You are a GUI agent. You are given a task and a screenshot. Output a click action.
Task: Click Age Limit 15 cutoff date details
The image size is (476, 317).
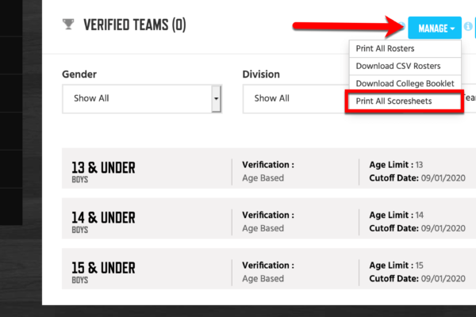point(417,272)
